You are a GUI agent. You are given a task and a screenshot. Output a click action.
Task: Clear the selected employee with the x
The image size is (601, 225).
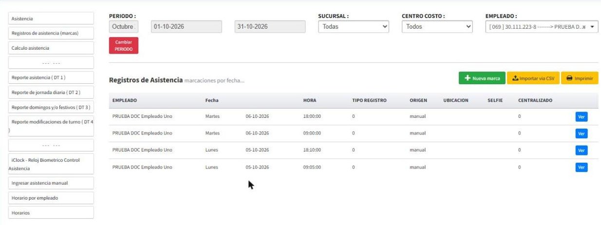pos(583,27)
